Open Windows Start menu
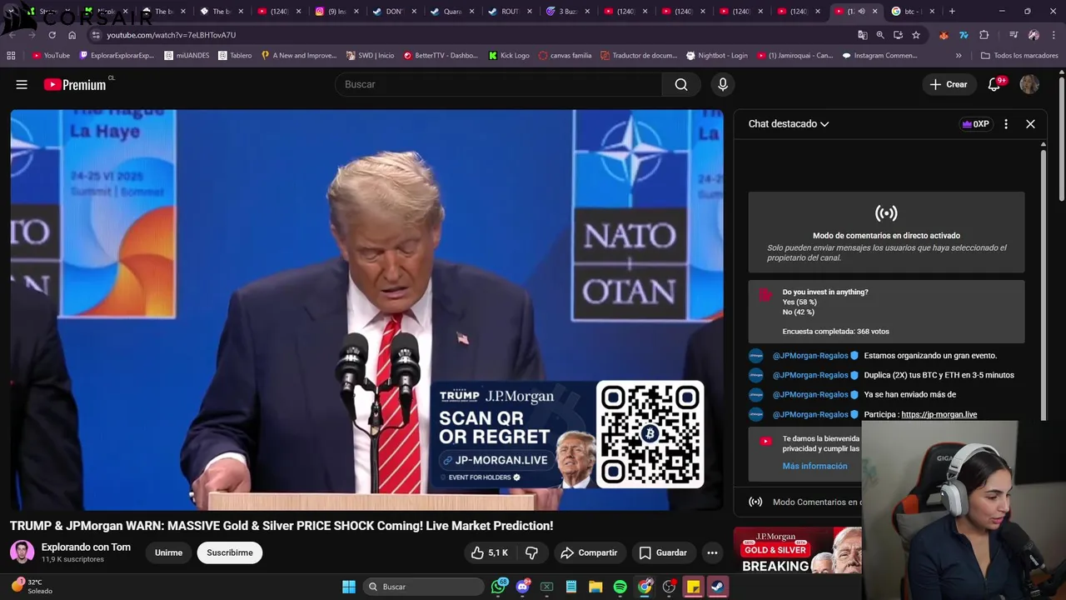Image resolution: width=1066 pixels, height=600 pixels. [x=349, y=587]
